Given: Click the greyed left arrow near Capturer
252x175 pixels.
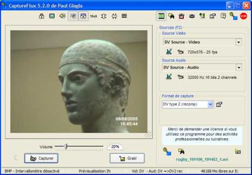Looking at the screenshot, I should (x=15, y=158).
